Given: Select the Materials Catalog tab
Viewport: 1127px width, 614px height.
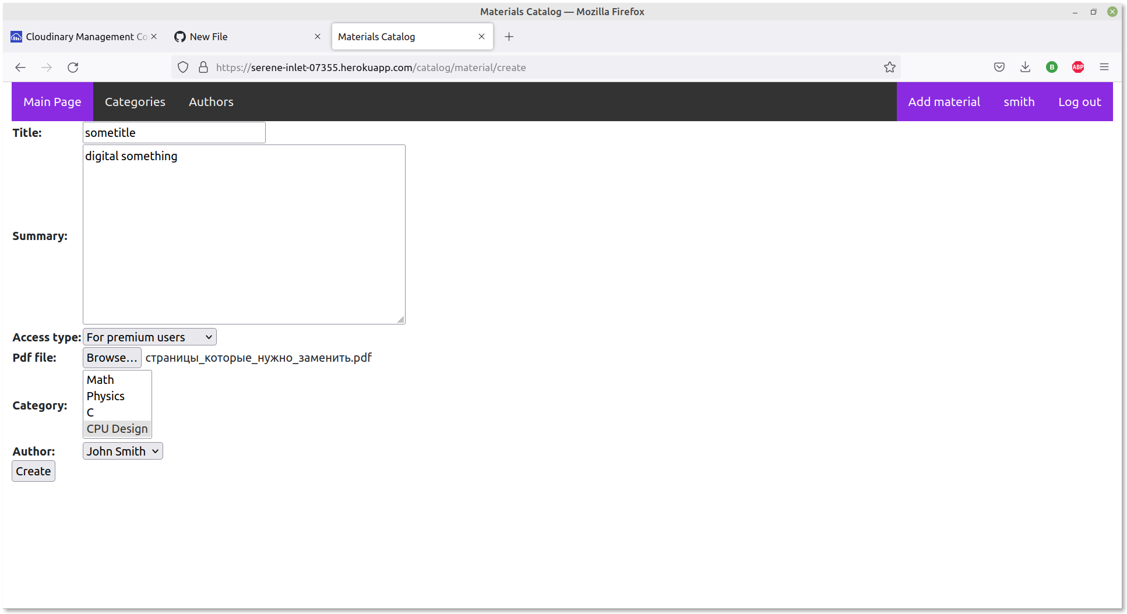Looking at the screenshot, I should point(412,37).
